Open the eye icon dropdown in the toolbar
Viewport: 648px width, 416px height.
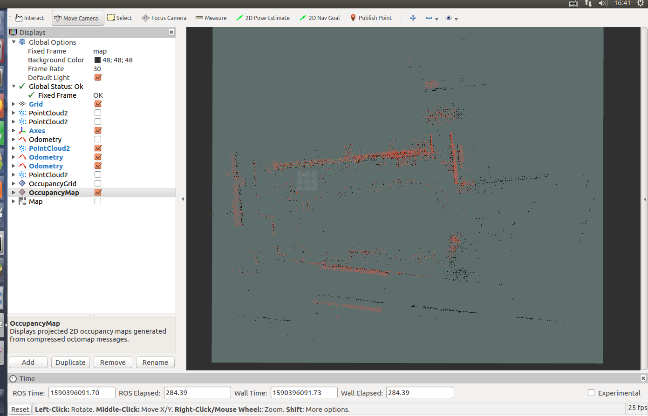(456, 20)
